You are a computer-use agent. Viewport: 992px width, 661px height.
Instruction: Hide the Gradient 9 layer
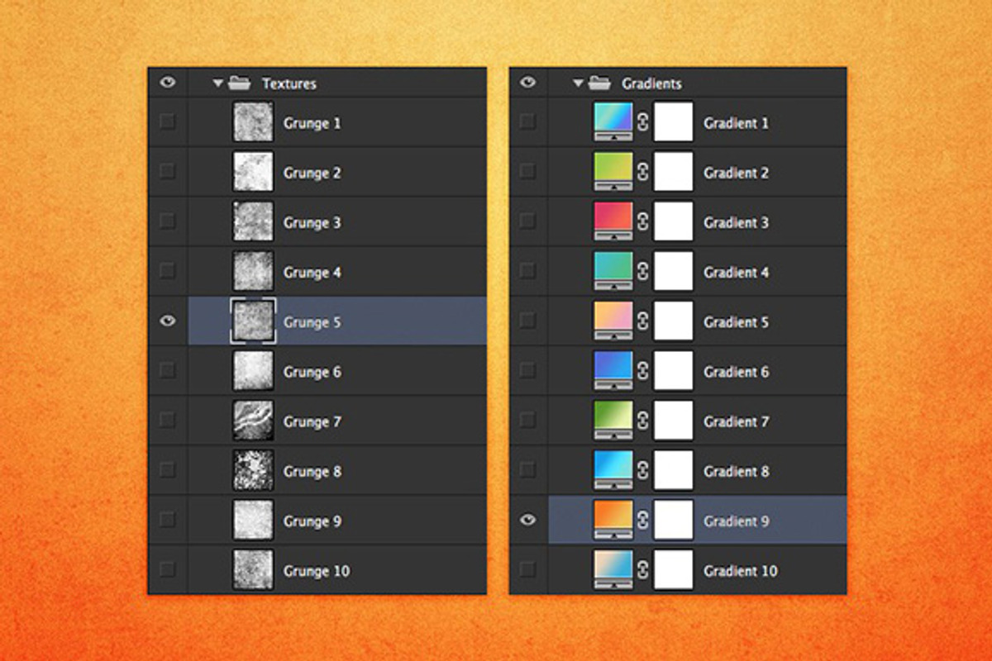click(x=528, y=520)
